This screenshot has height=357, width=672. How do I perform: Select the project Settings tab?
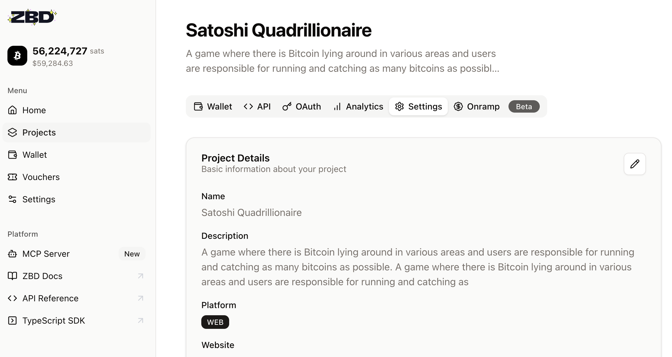click(418, 106)
